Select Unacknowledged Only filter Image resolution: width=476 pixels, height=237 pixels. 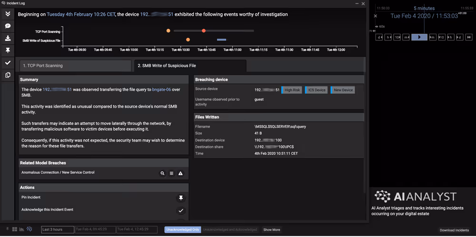(x=182, y=230)
